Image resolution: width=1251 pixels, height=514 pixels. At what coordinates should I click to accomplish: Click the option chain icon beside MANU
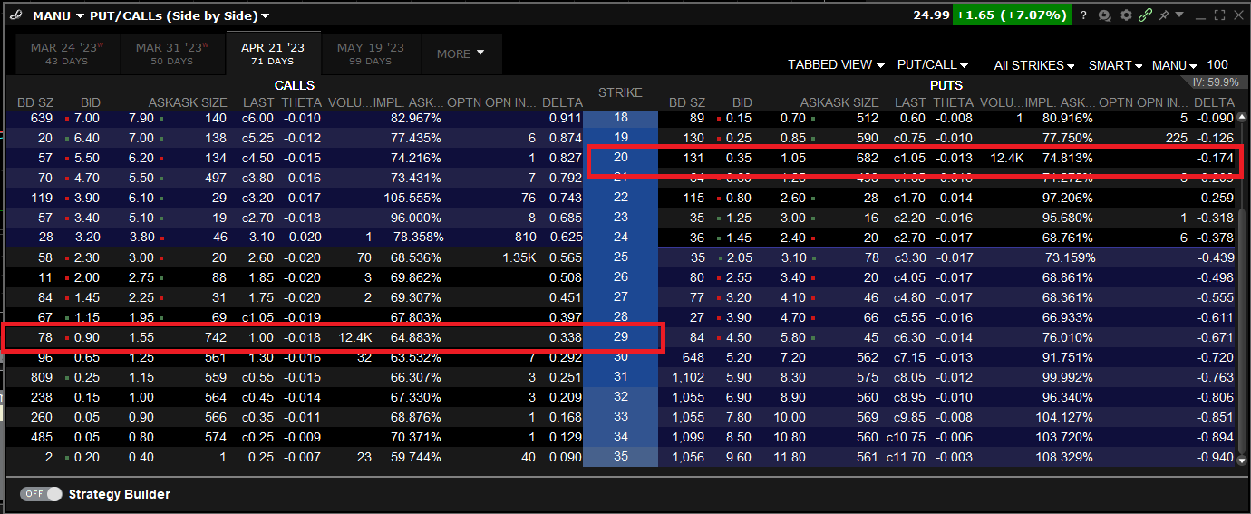(x=15, y=15)
